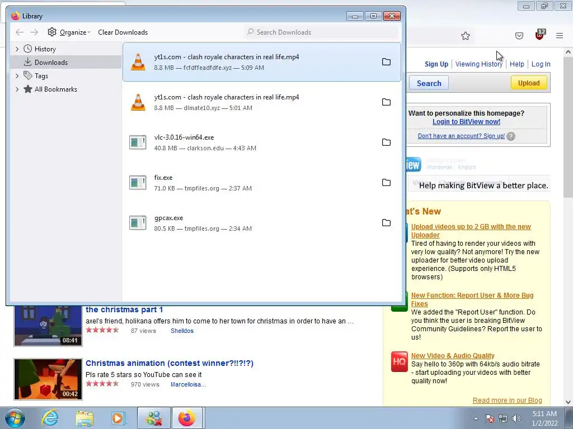Show vlc-3.0.16-win64.exe in containing folder
The width and height of the screenshot is (573, 429).
point(386,142)
